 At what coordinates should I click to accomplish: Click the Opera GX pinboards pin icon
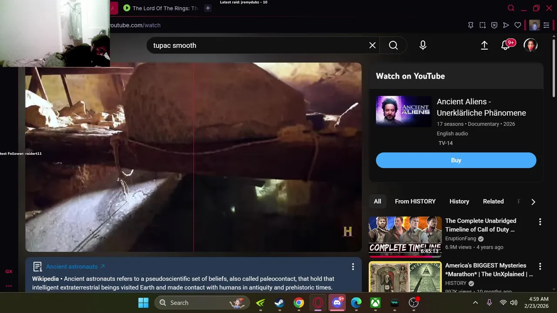(470, 25)
